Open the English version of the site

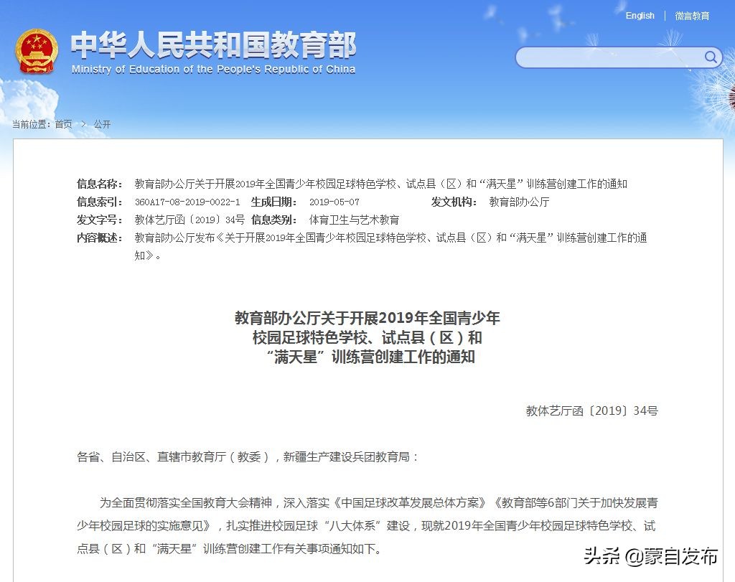click(639, 15)
